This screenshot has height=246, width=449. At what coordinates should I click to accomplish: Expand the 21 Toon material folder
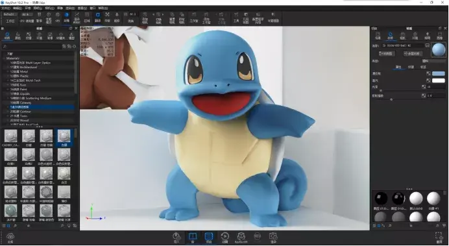tap(8, 116)
